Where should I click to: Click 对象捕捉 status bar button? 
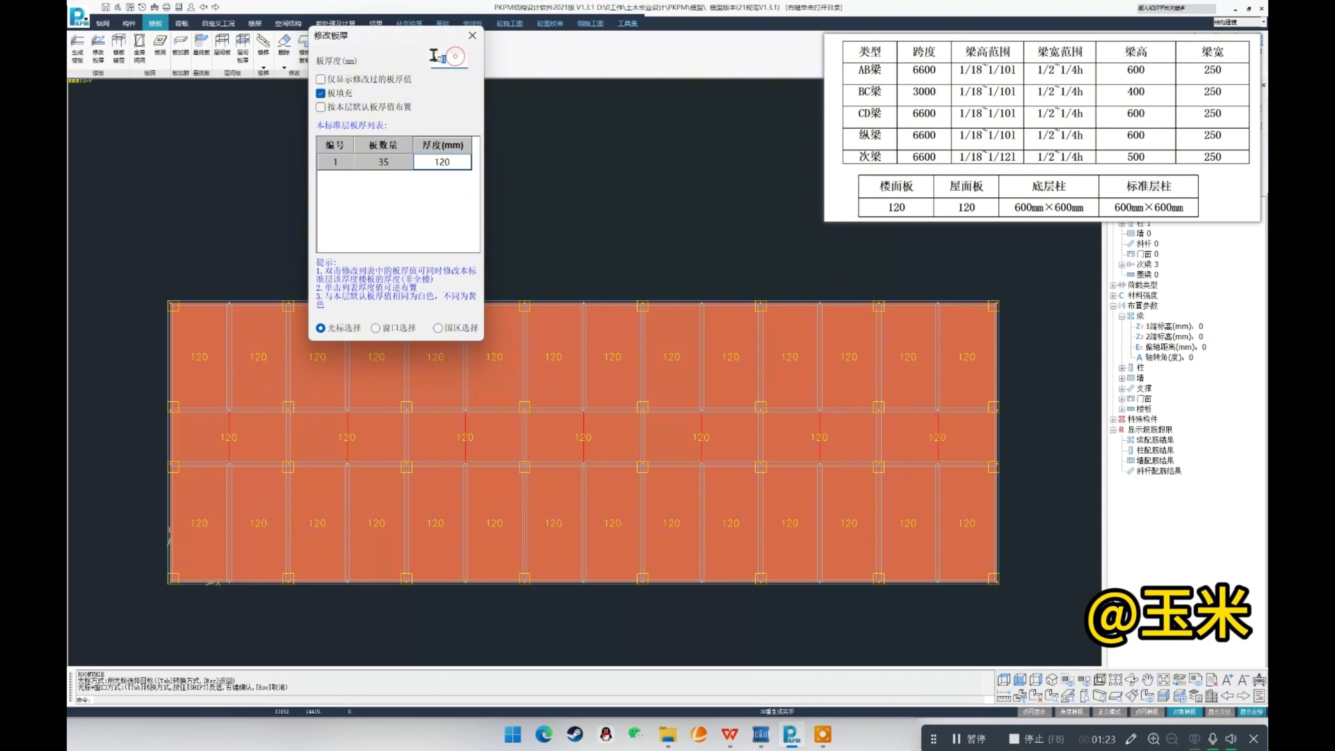[1184, 712]
